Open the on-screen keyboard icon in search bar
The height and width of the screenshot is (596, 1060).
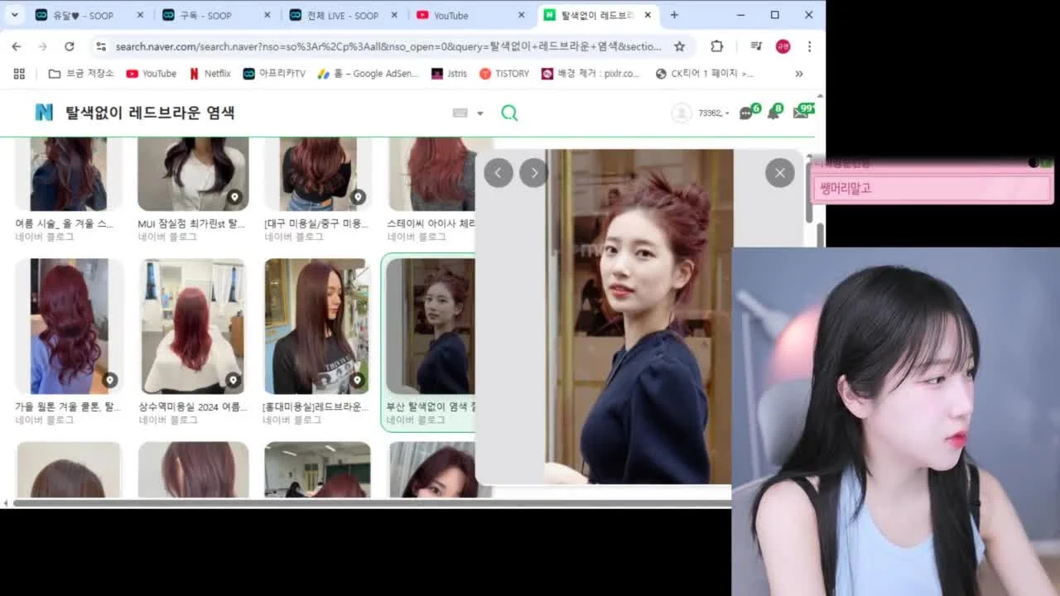tap(460, 113)
